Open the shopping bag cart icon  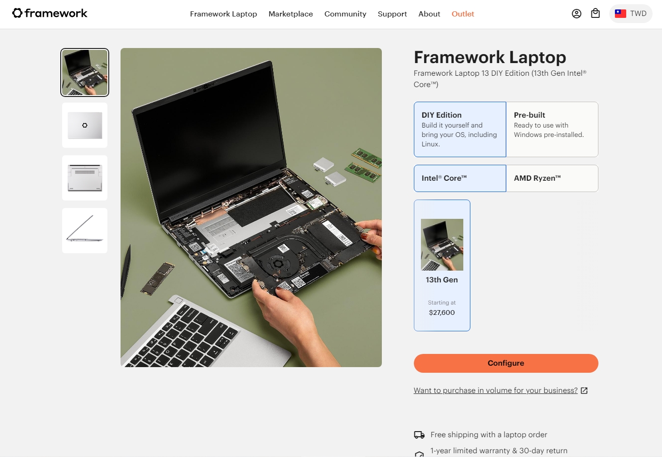(596, 14)
